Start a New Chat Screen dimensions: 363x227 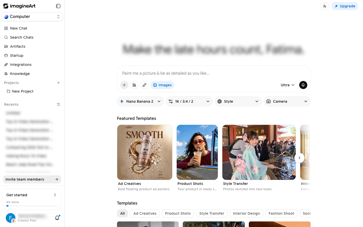(x=32, y=28)
